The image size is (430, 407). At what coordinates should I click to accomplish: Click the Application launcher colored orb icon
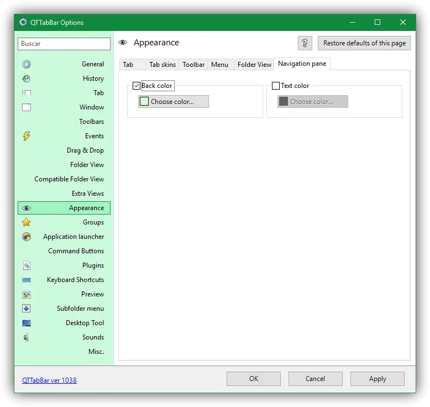click(x=27, y=237)
